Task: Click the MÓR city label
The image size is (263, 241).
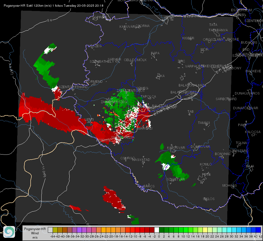Action: tap(204, 50)
